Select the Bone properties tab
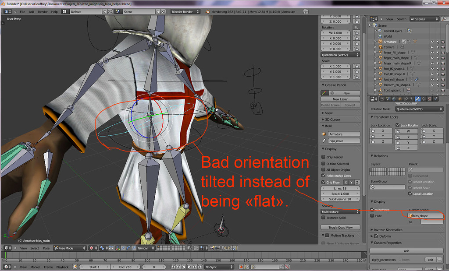This screenshot has width=449, height=271. pyautogui.click(x=418, y=99)
